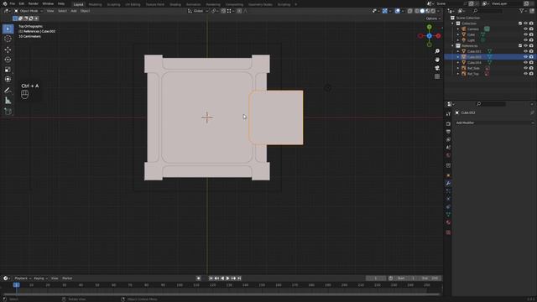Click the red X axis gizmo
Image resolution: width=537 pixels, height=302 pixels.
click(438, 35)
